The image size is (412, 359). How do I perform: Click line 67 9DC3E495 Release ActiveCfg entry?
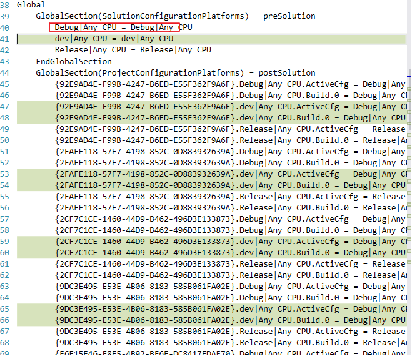[x=231, y=332]
